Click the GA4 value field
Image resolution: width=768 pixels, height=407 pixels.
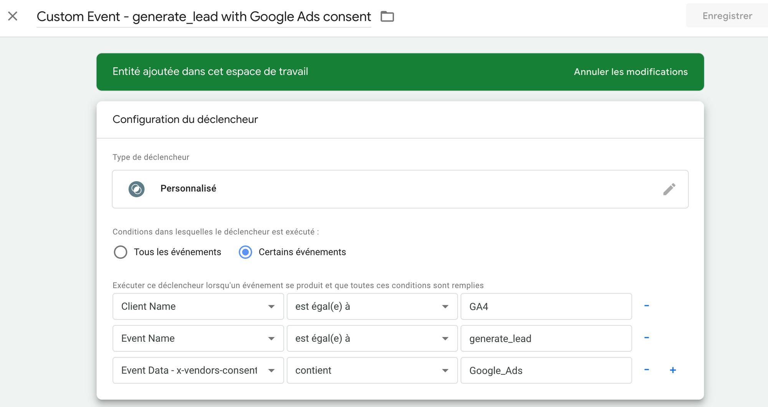click(x=546, y=306)
